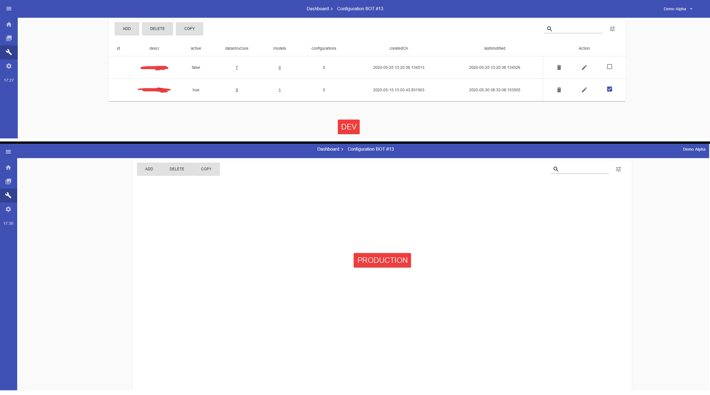Open datastructure link 9 in second row
Screen dimensions: 710x395
click(237, 90)
